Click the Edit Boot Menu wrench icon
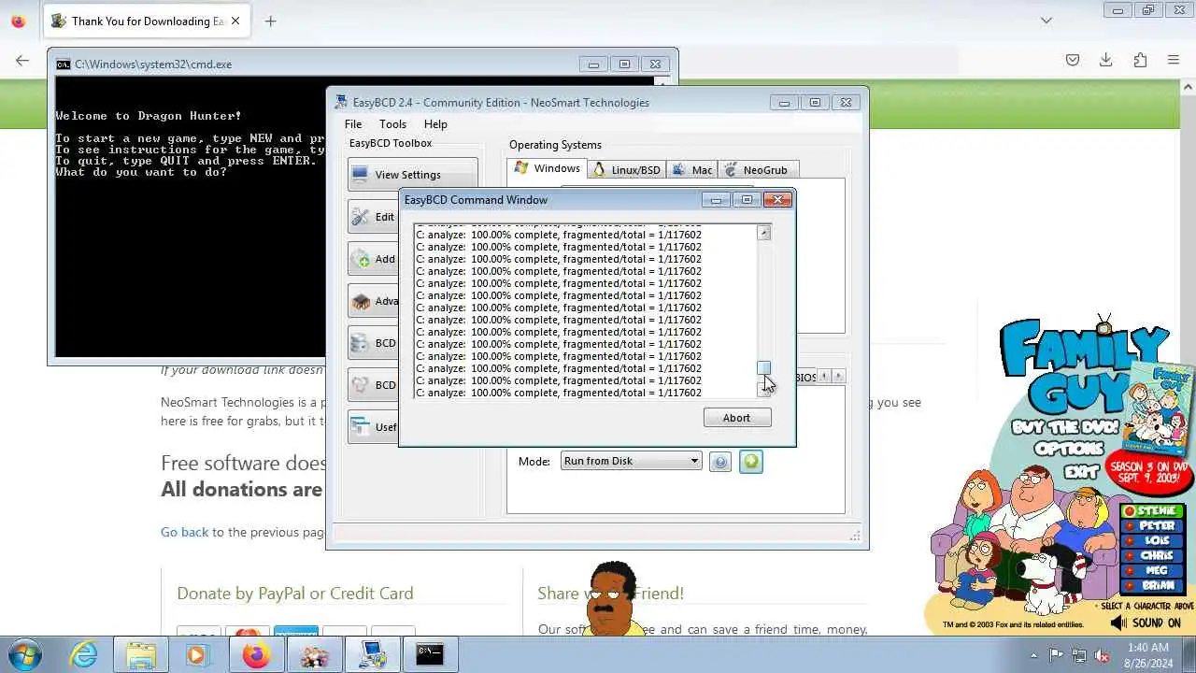Image resolution: width=1196 pixels, height=673 pixels. coord(361,217)
